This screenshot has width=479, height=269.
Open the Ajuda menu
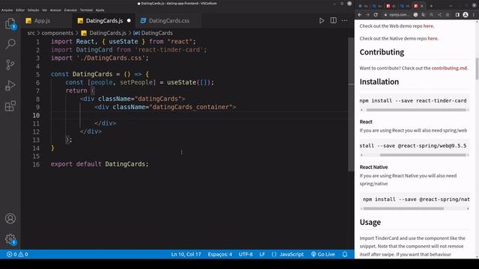click(100, 10)
